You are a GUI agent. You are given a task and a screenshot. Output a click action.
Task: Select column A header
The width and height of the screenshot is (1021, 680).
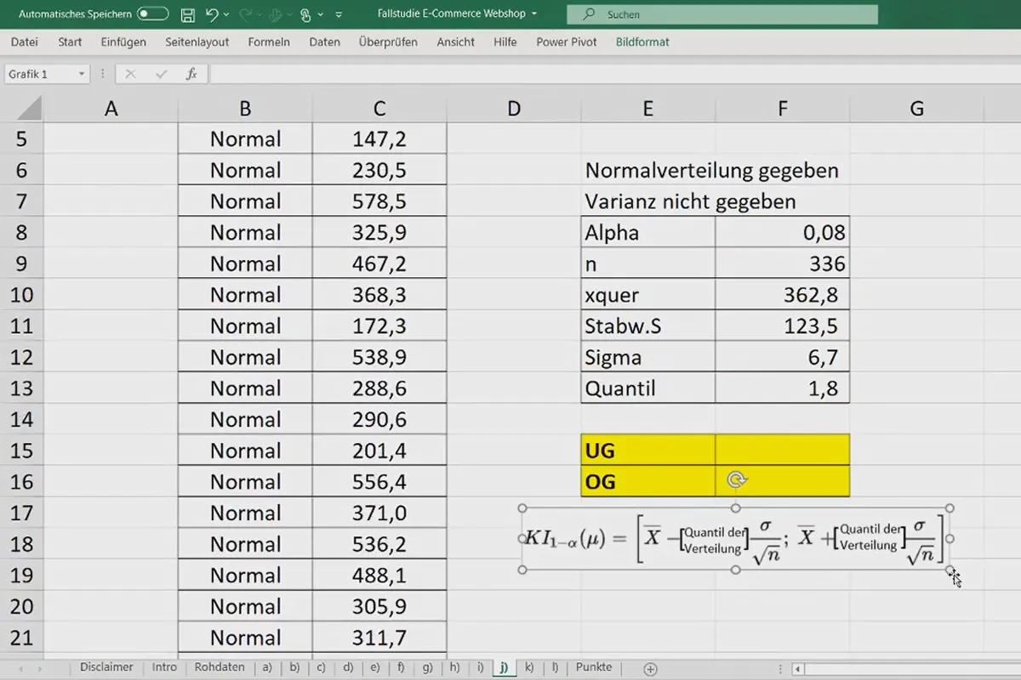tap(111, 109)
